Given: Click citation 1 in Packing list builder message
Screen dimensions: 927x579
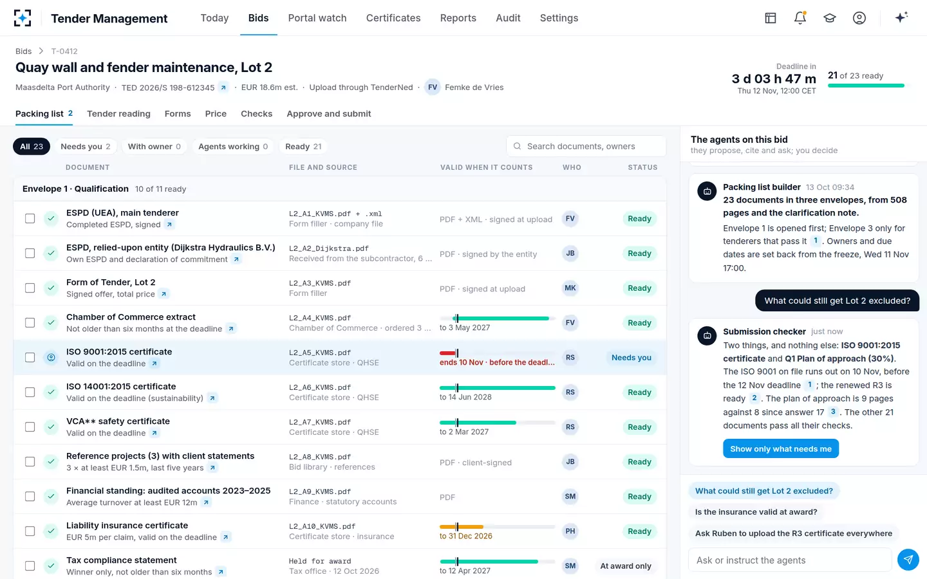Looking at the screenshot, I should click(816, 241).
